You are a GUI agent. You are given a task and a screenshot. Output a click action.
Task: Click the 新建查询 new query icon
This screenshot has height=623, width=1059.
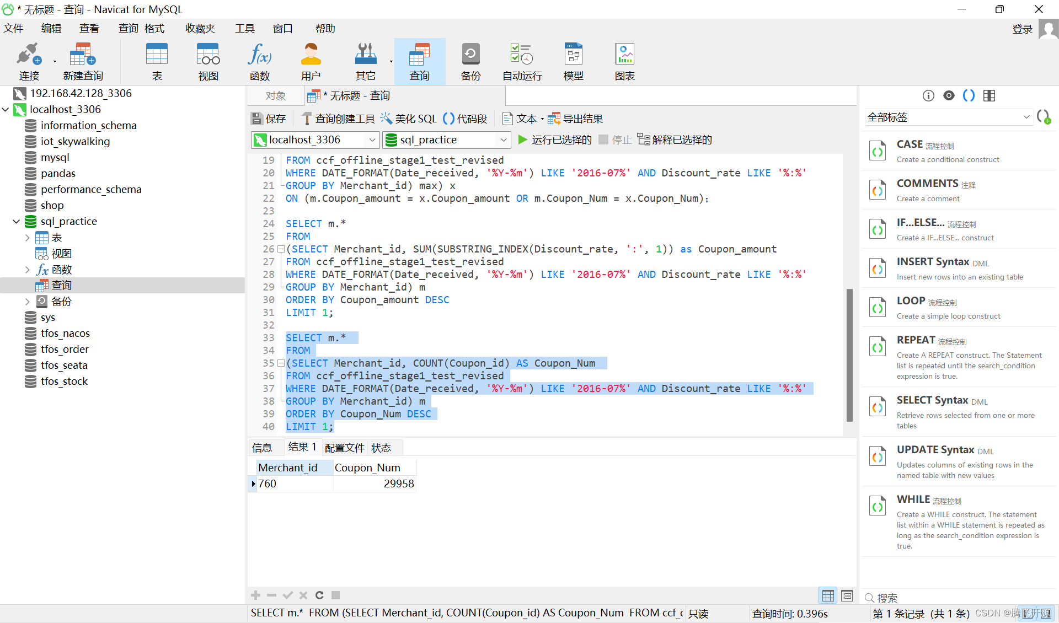(x=83, y=61)
